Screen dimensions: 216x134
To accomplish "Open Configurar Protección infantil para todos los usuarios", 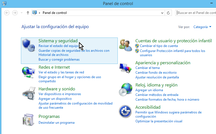I will 172,53.
